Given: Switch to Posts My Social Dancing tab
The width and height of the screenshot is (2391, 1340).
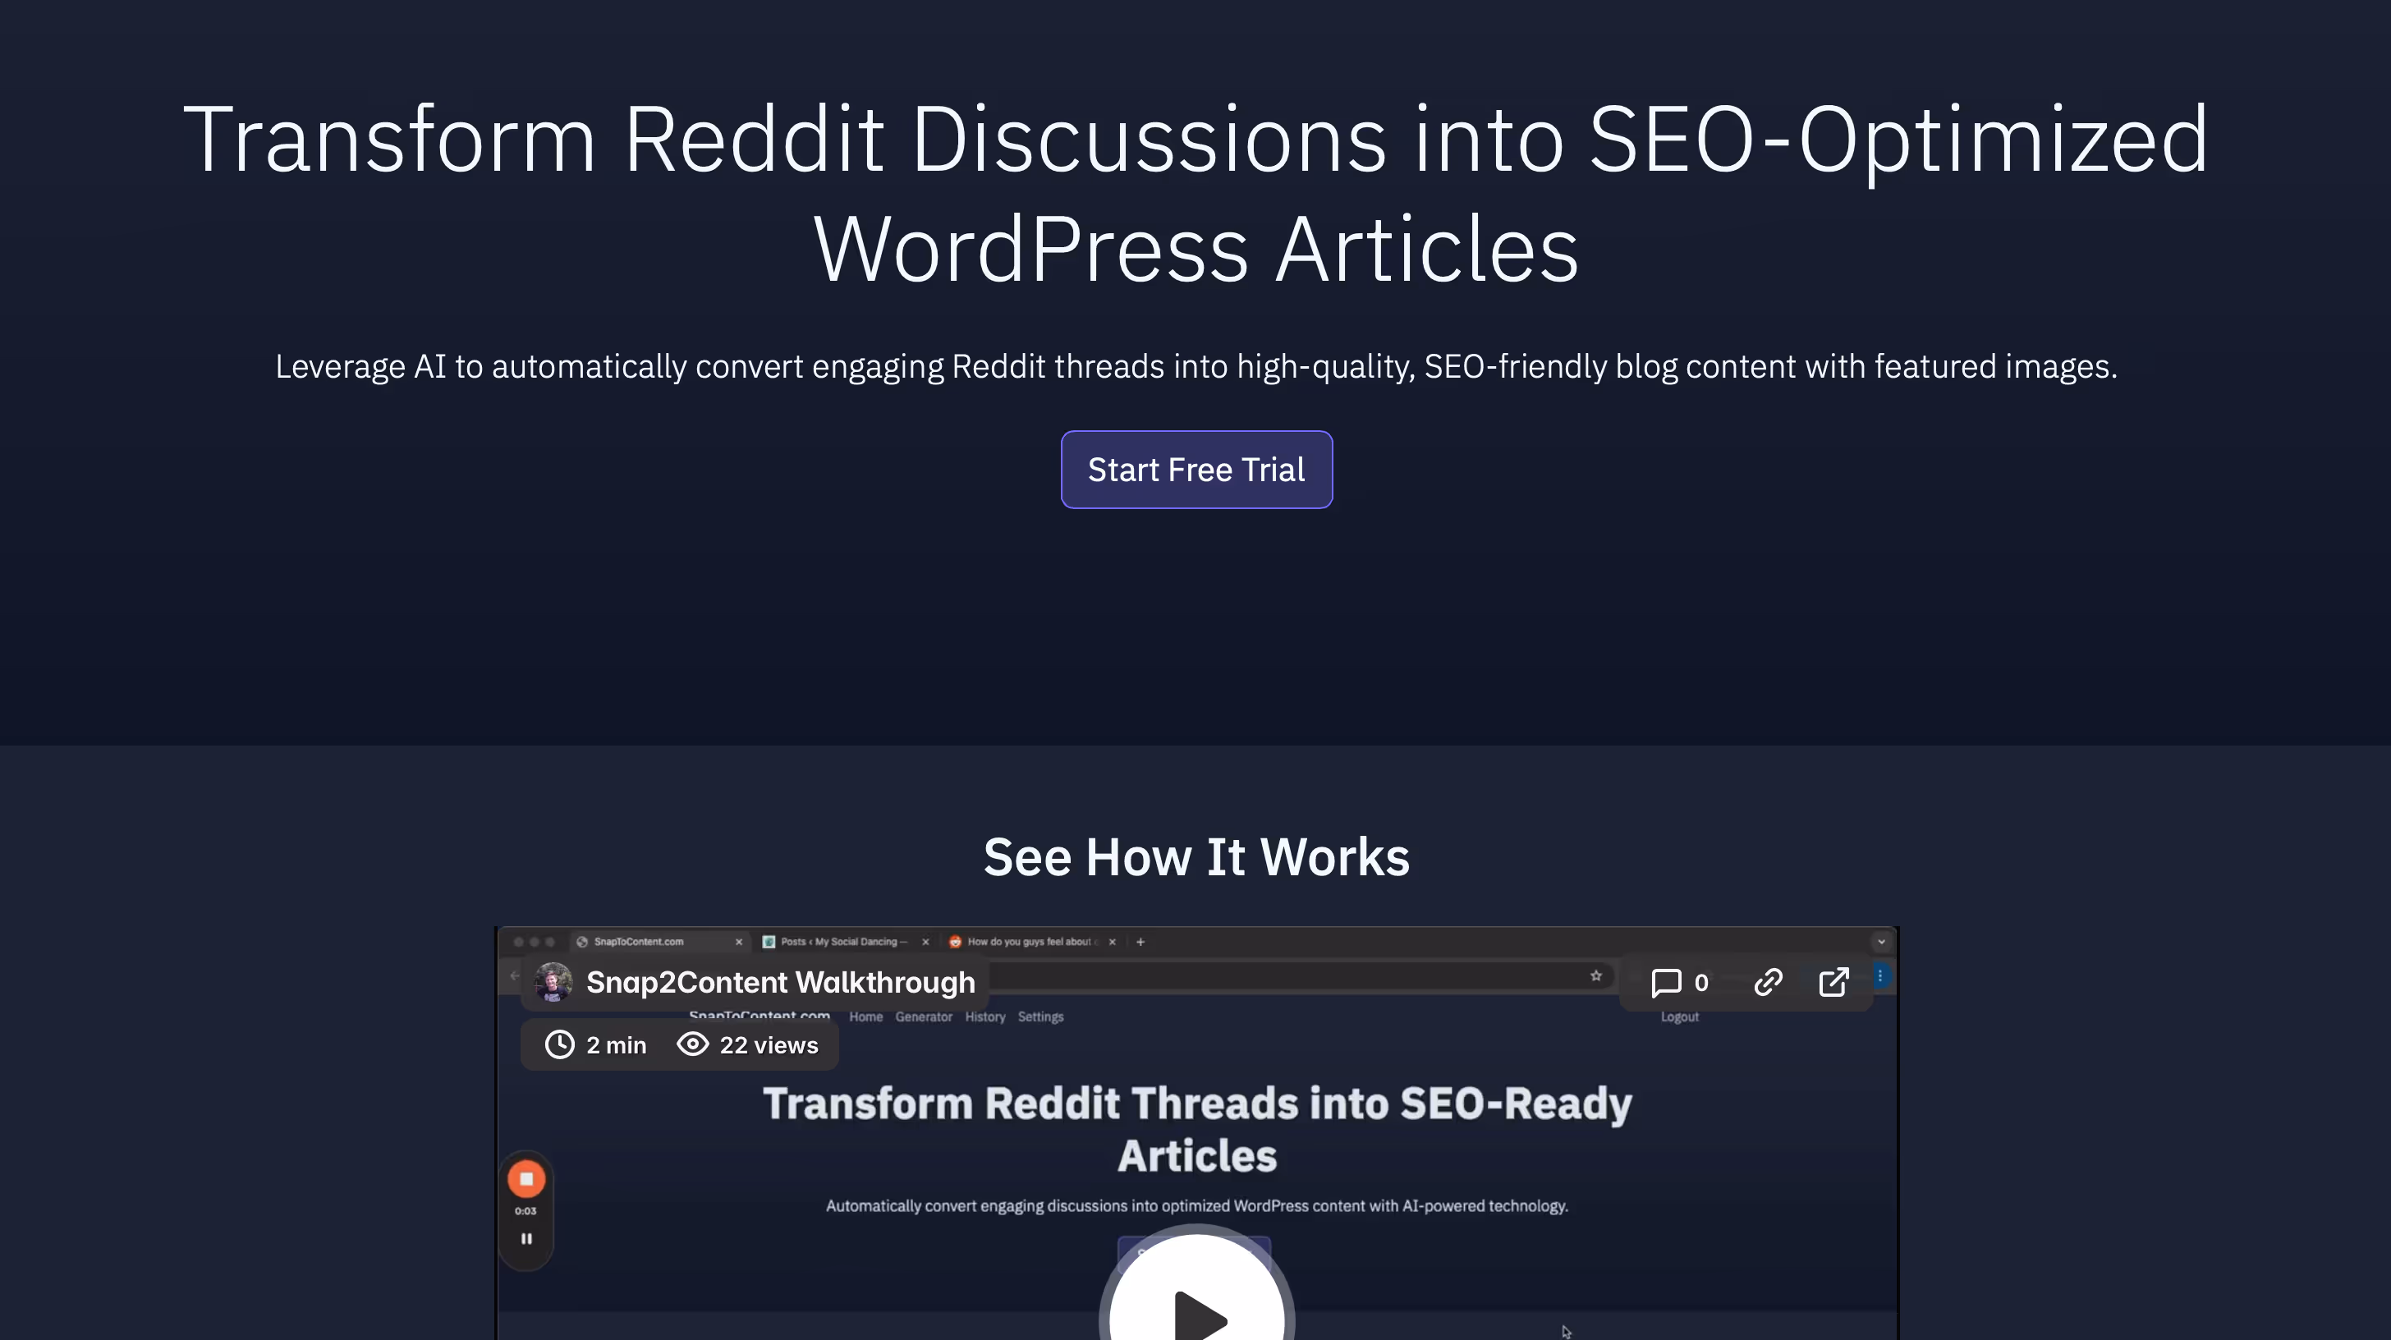Looking at the screenshot, I should pyautogui.click(x=842, y=942).
